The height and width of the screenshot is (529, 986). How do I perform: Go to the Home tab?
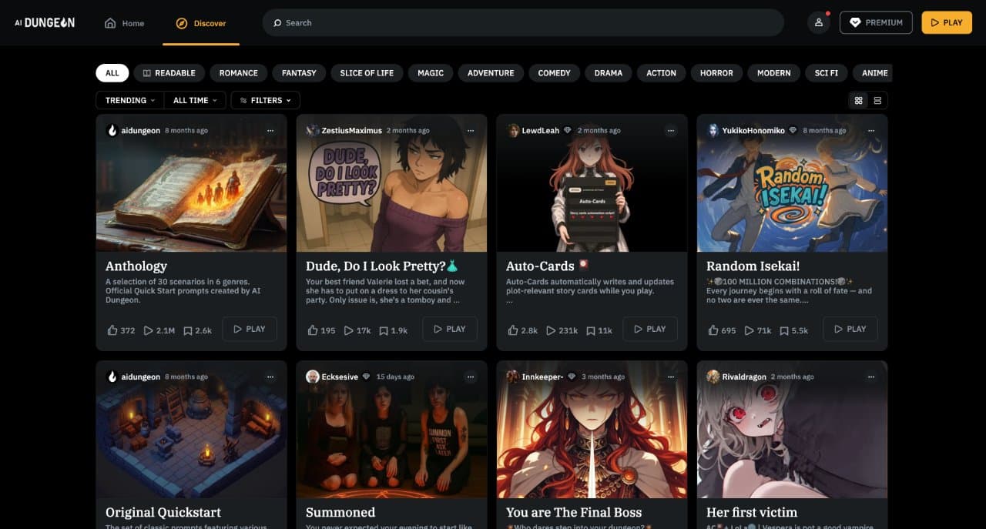(x=125, y=23)
